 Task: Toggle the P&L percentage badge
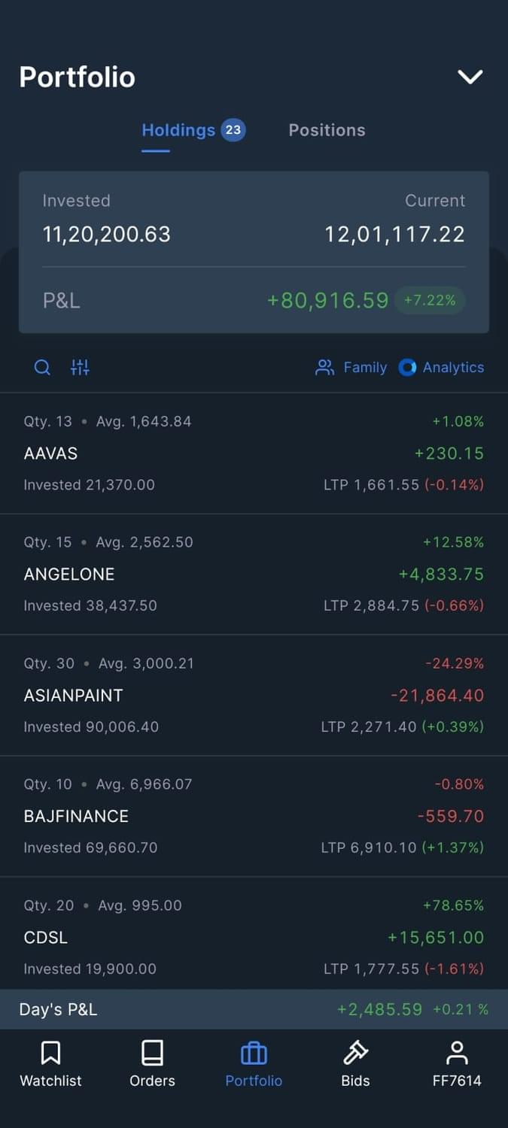[430, 300]
